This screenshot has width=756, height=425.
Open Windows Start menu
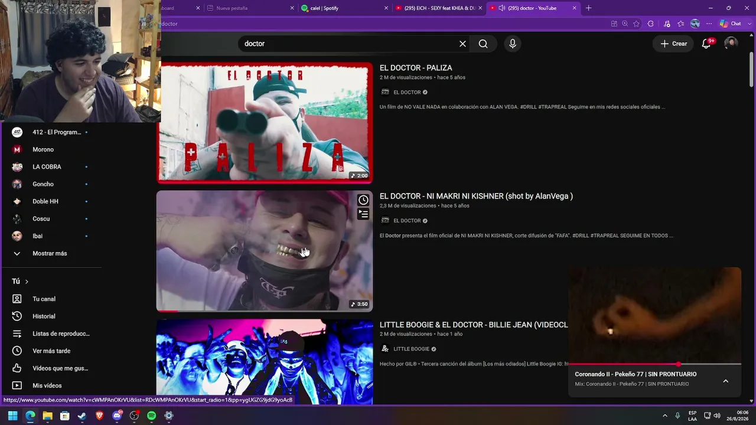point(13,416)
